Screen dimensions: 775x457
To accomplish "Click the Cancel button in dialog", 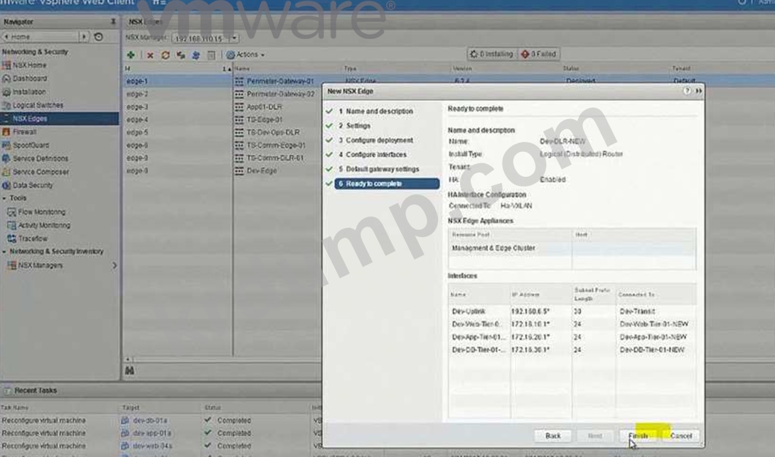I will (x=680, y=436).
